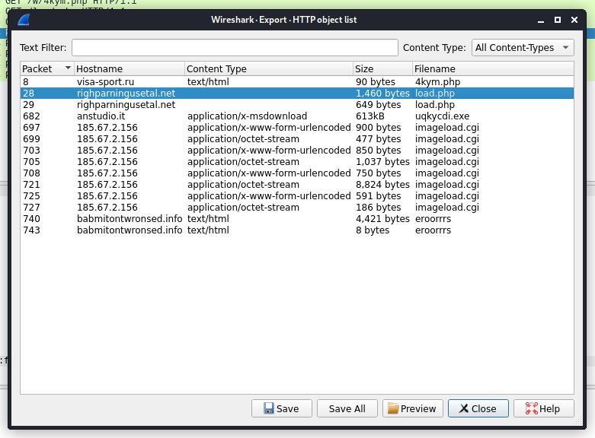Select the 90 bytes size cell
Screen dimensions: 595x438
click(376, 82)
